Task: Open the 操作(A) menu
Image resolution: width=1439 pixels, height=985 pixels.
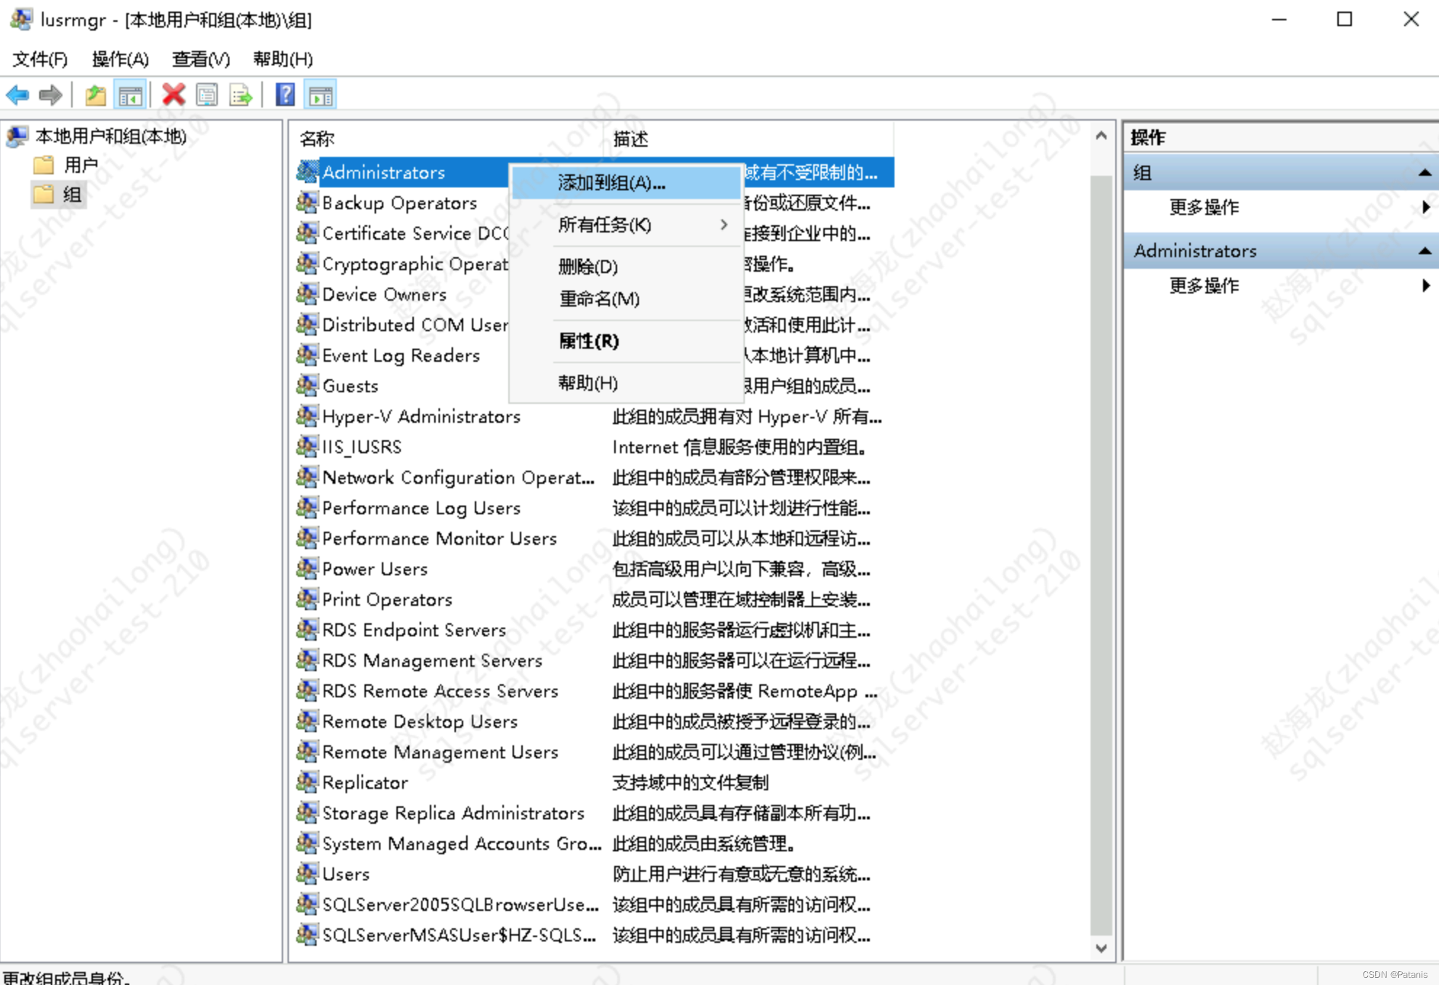Action: (x=120, y=59)
